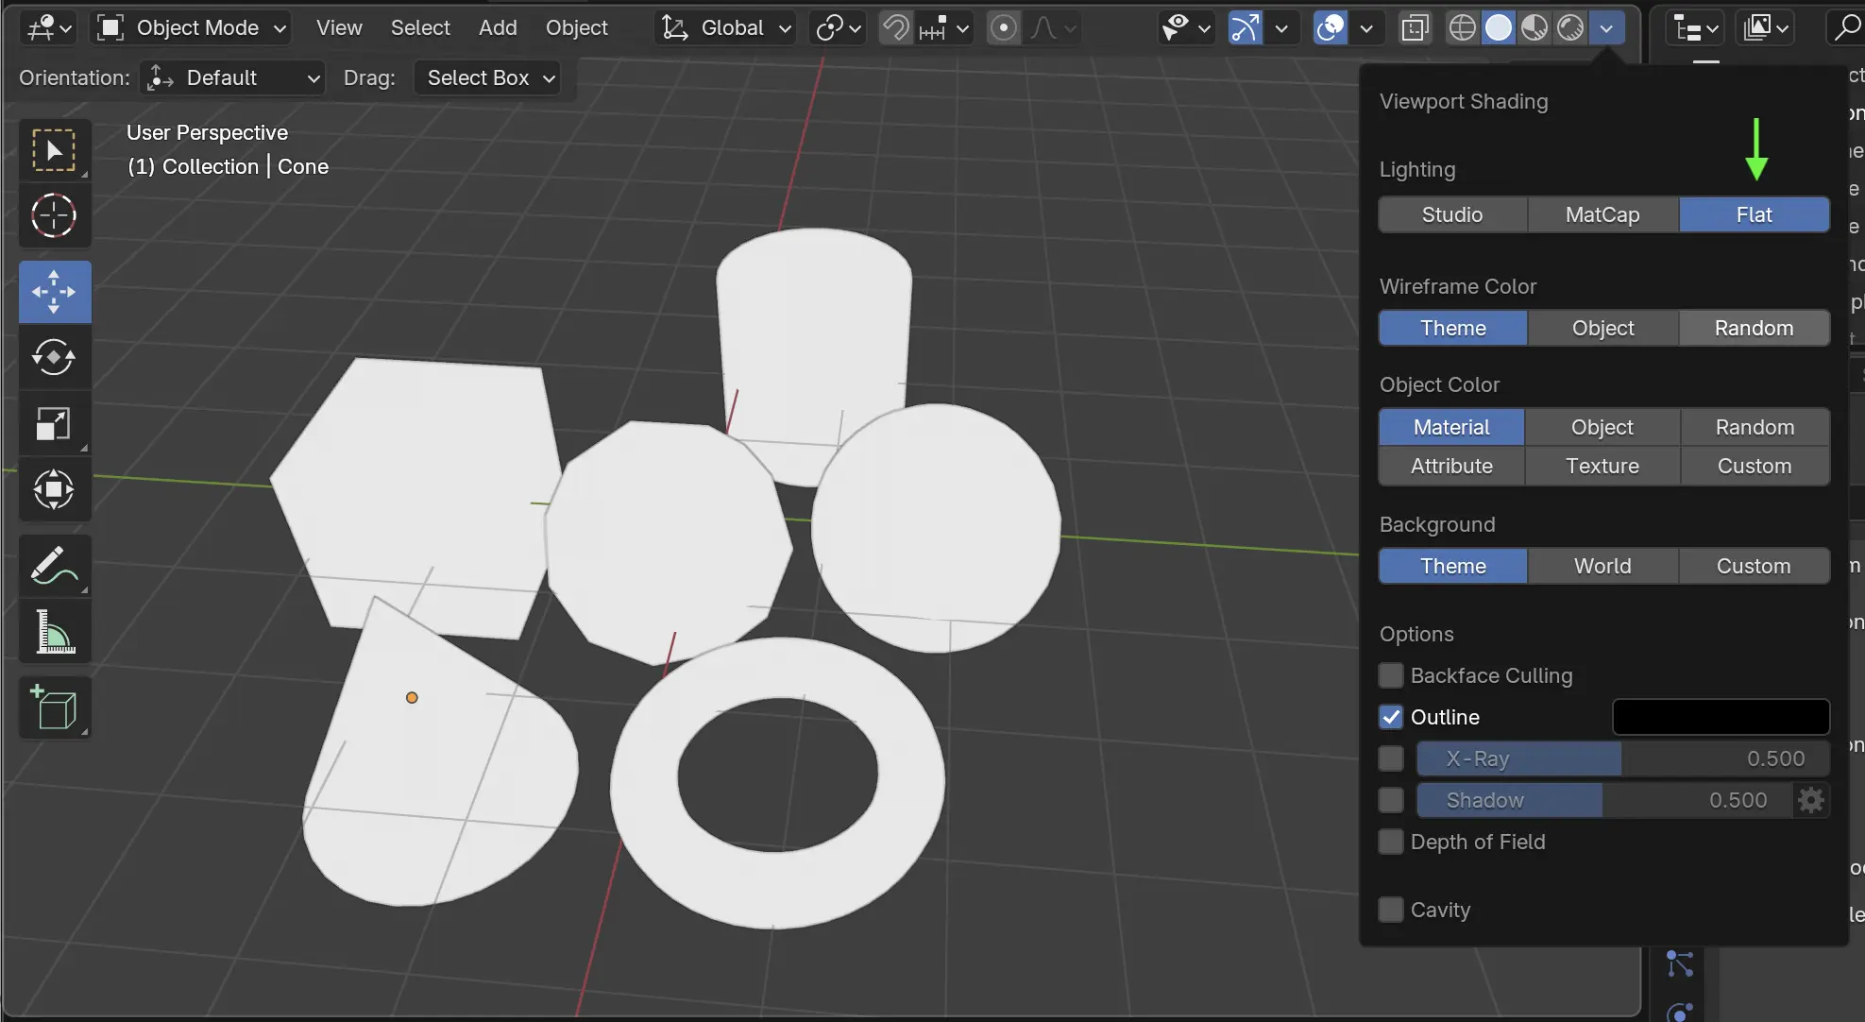Switch to wireframe viewport shading

1462,28
